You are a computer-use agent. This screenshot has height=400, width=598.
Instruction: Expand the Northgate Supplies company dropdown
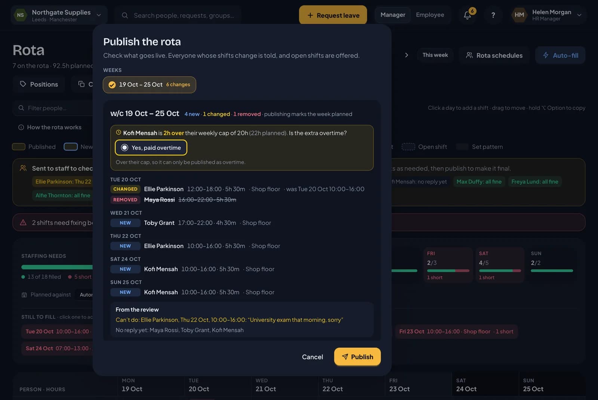[99, 15]
